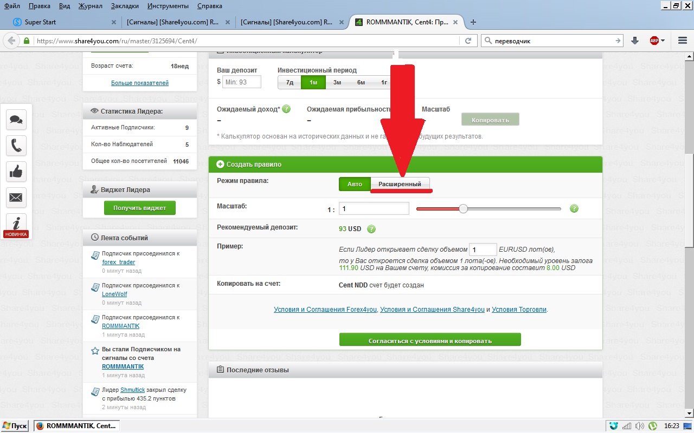Click the plus icon in Создать правило header
This screenshot has height=433, width=694.
pos(220,164)
